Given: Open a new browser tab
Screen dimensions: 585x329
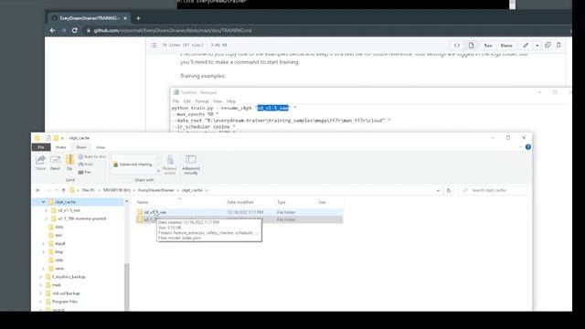Looking at the screenshot, I should point(138,18).
